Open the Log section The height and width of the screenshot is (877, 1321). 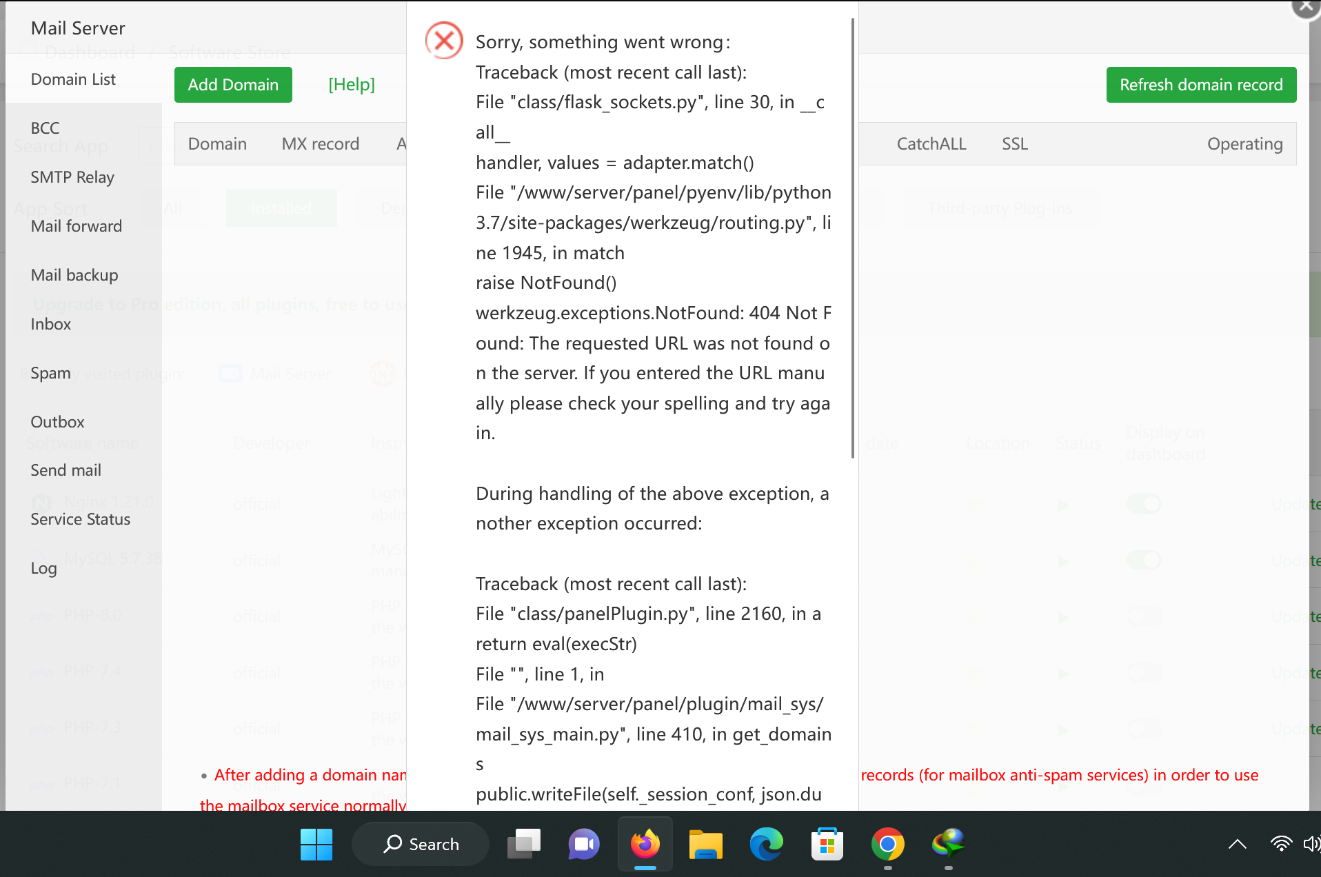click(43, 568)
